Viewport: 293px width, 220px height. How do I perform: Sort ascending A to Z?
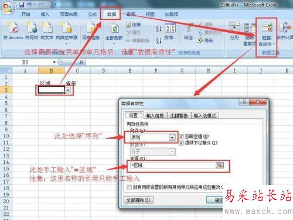(159, 29)
